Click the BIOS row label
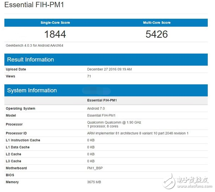 tap(10, 175)
